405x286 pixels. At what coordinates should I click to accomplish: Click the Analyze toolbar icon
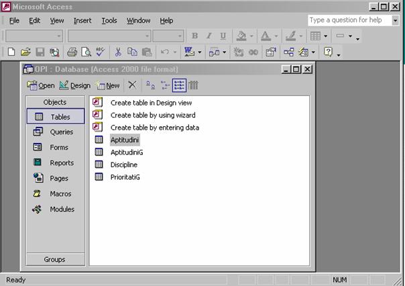coord(215,52)
